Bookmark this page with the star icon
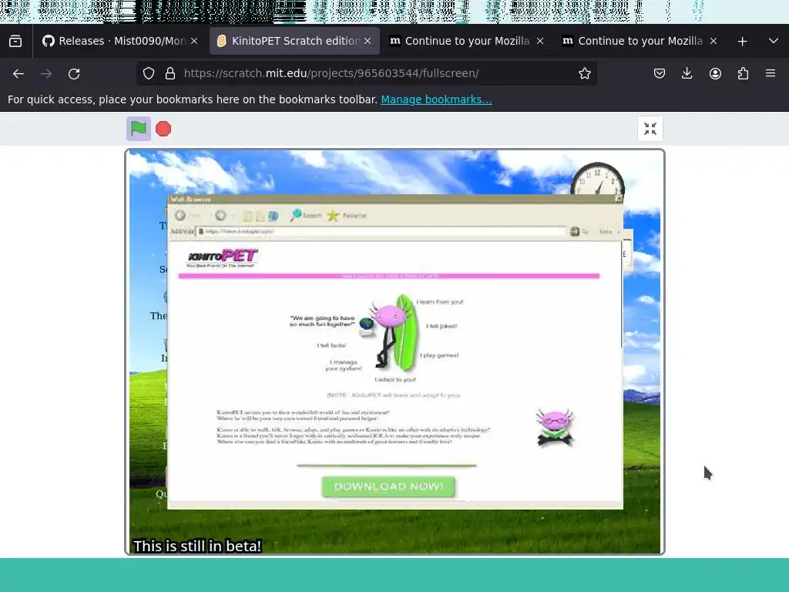Viewport: 789px width, 592px height. [x=584, y=73]
